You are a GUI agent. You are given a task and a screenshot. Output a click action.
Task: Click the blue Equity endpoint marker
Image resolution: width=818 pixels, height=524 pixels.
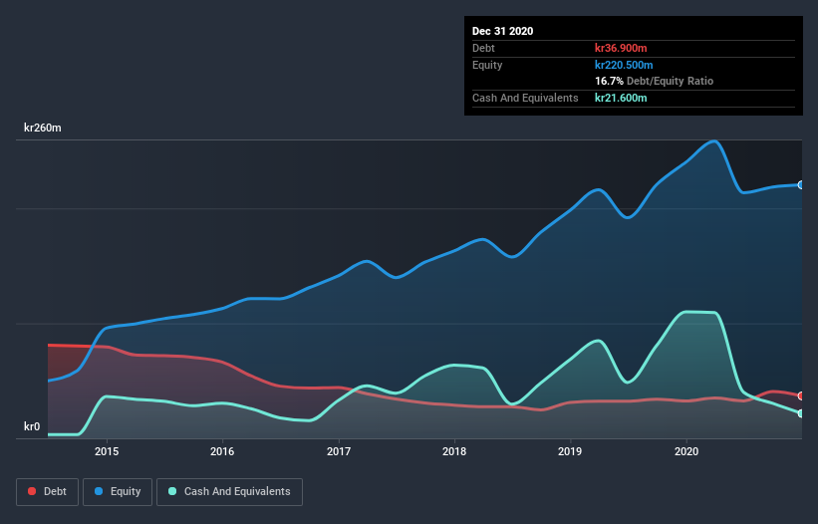click(x=801, y=185)
